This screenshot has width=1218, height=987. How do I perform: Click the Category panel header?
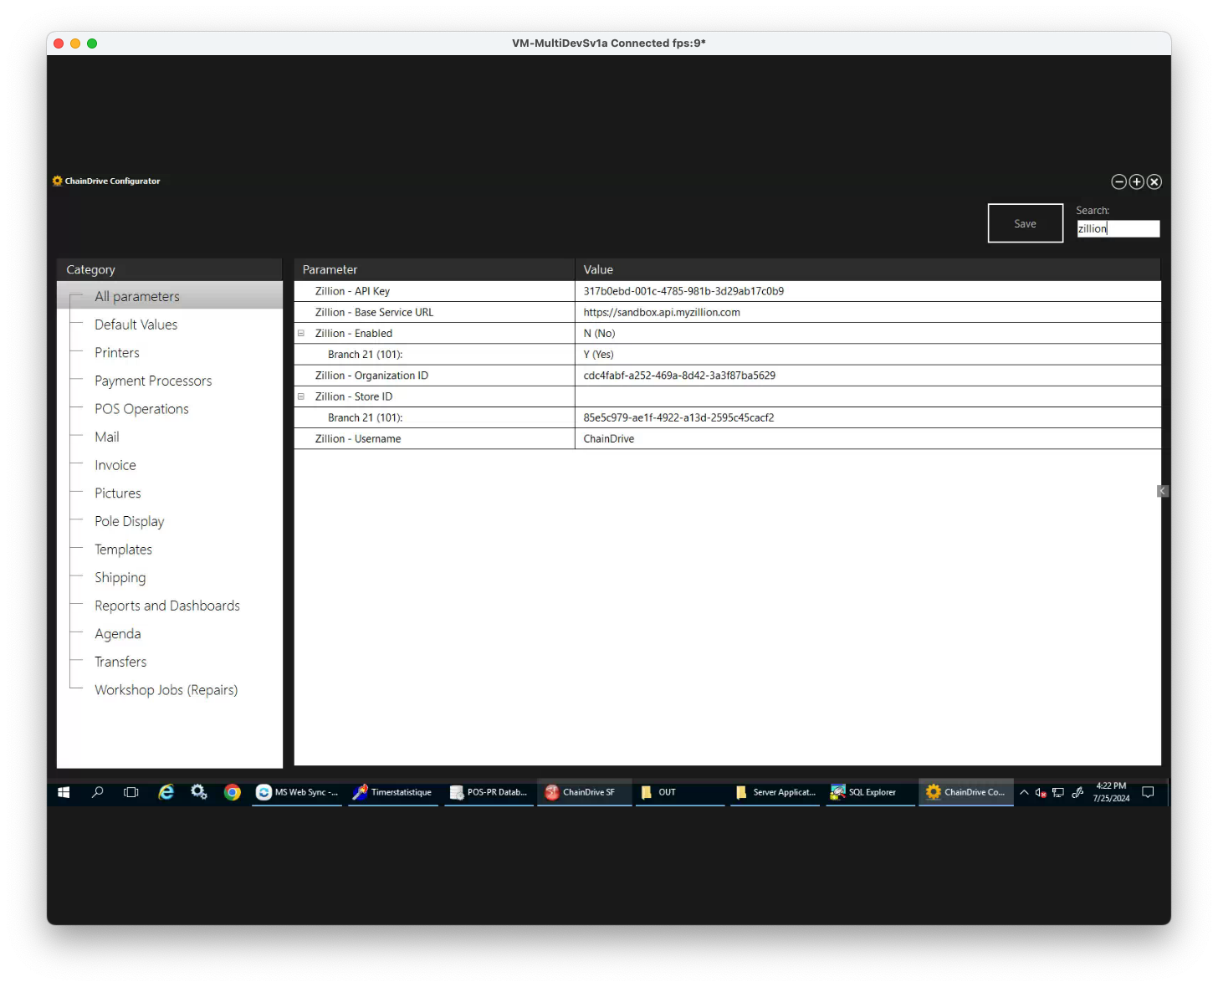[170, 269]
